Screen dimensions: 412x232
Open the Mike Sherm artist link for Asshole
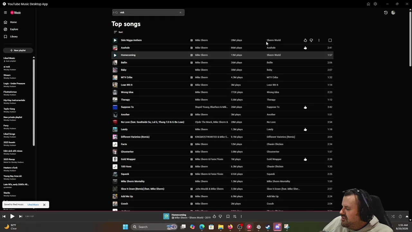tap(201, 48)
